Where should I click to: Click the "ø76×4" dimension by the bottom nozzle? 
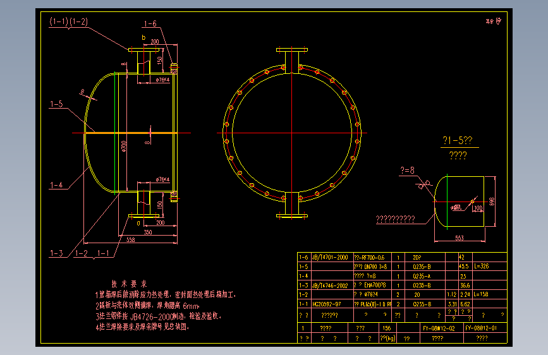coord(162,179)
